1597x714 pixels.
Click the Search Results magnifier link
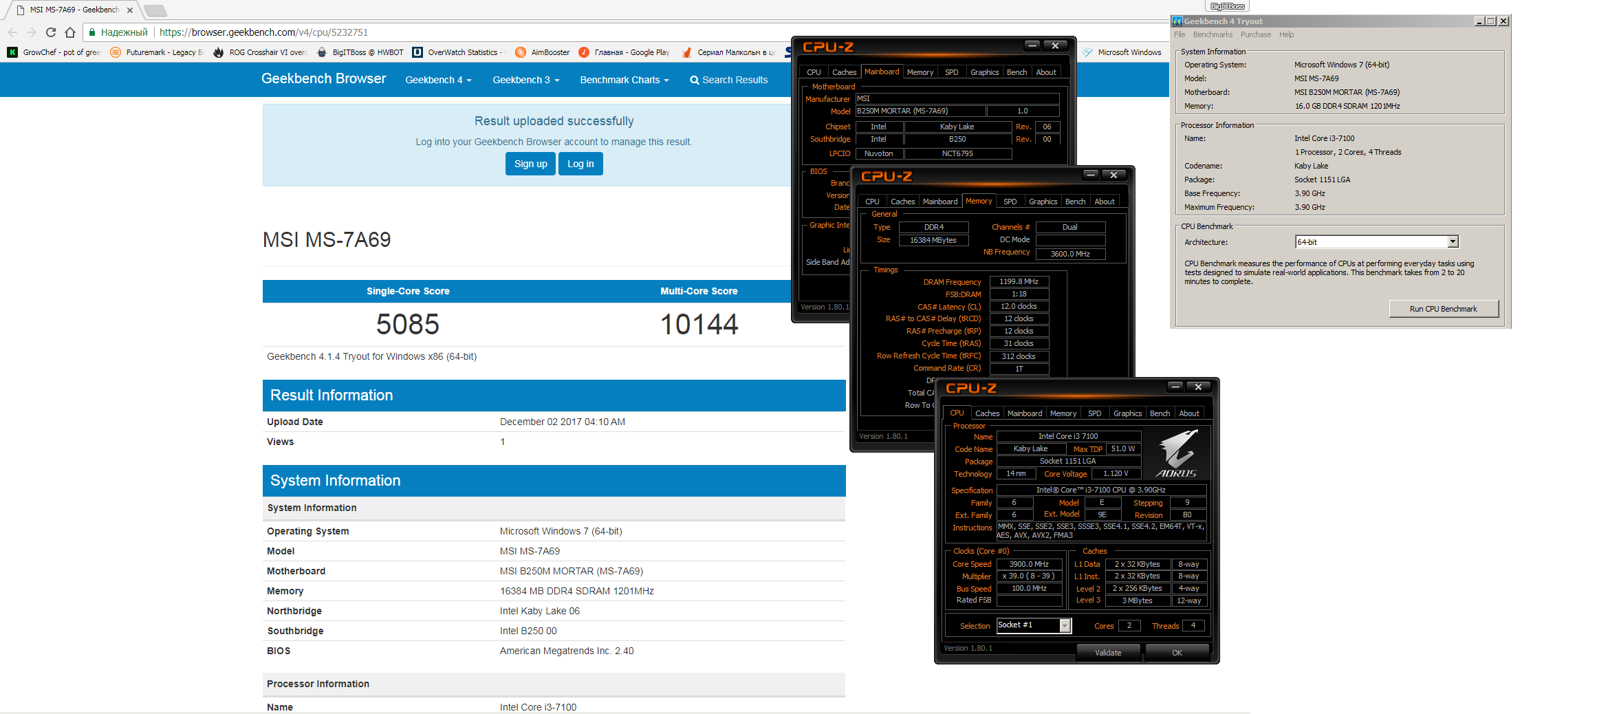click(x=728, y=80)
